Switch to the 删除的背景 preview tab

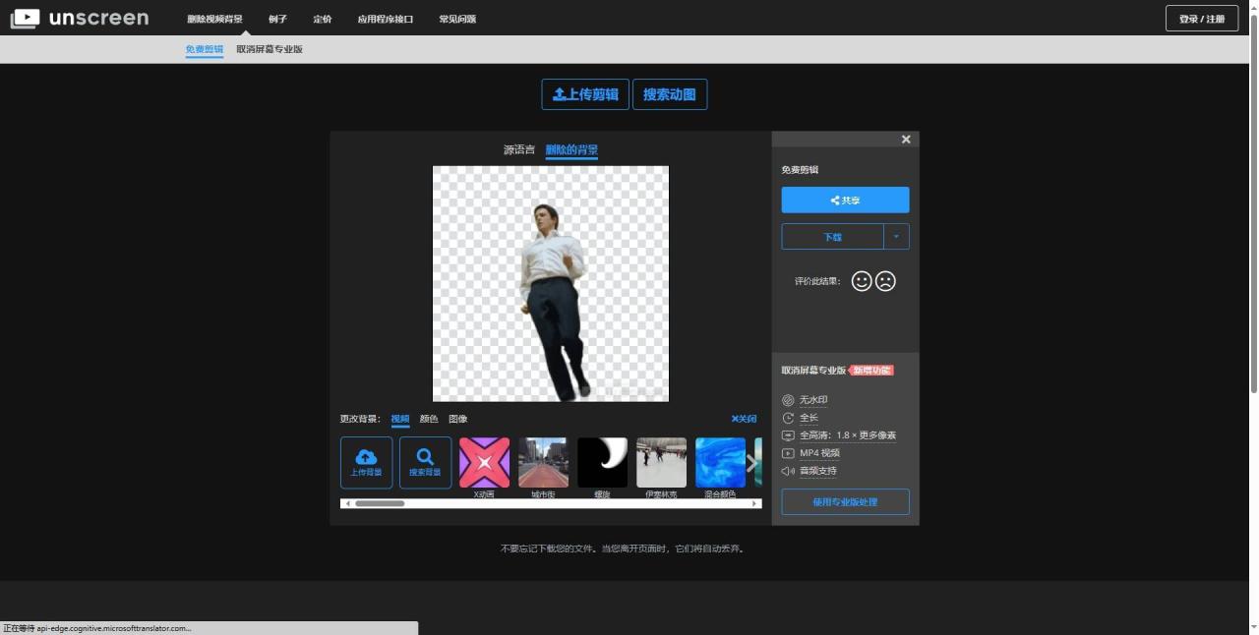571,150
